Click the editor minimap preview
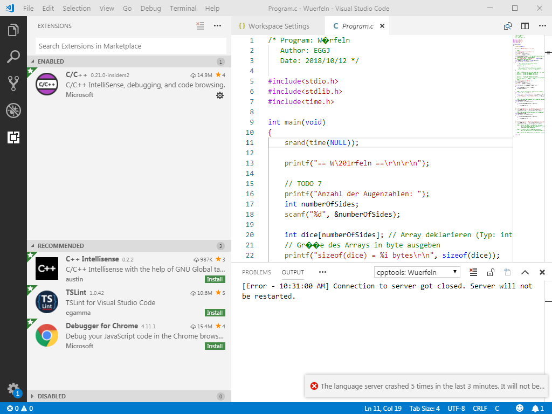This screenshot has width=552, height=414. point(529,85)
